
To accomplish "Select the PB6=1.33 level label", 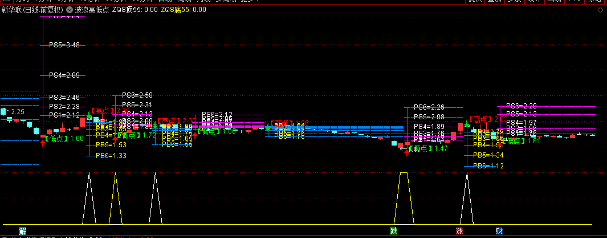I will (x=111, y=155).
